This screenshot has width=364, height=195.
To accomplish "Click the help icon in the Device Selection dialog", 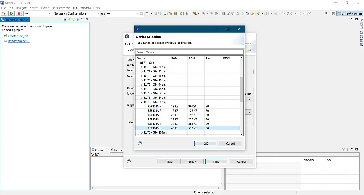I will click(140, 143).
